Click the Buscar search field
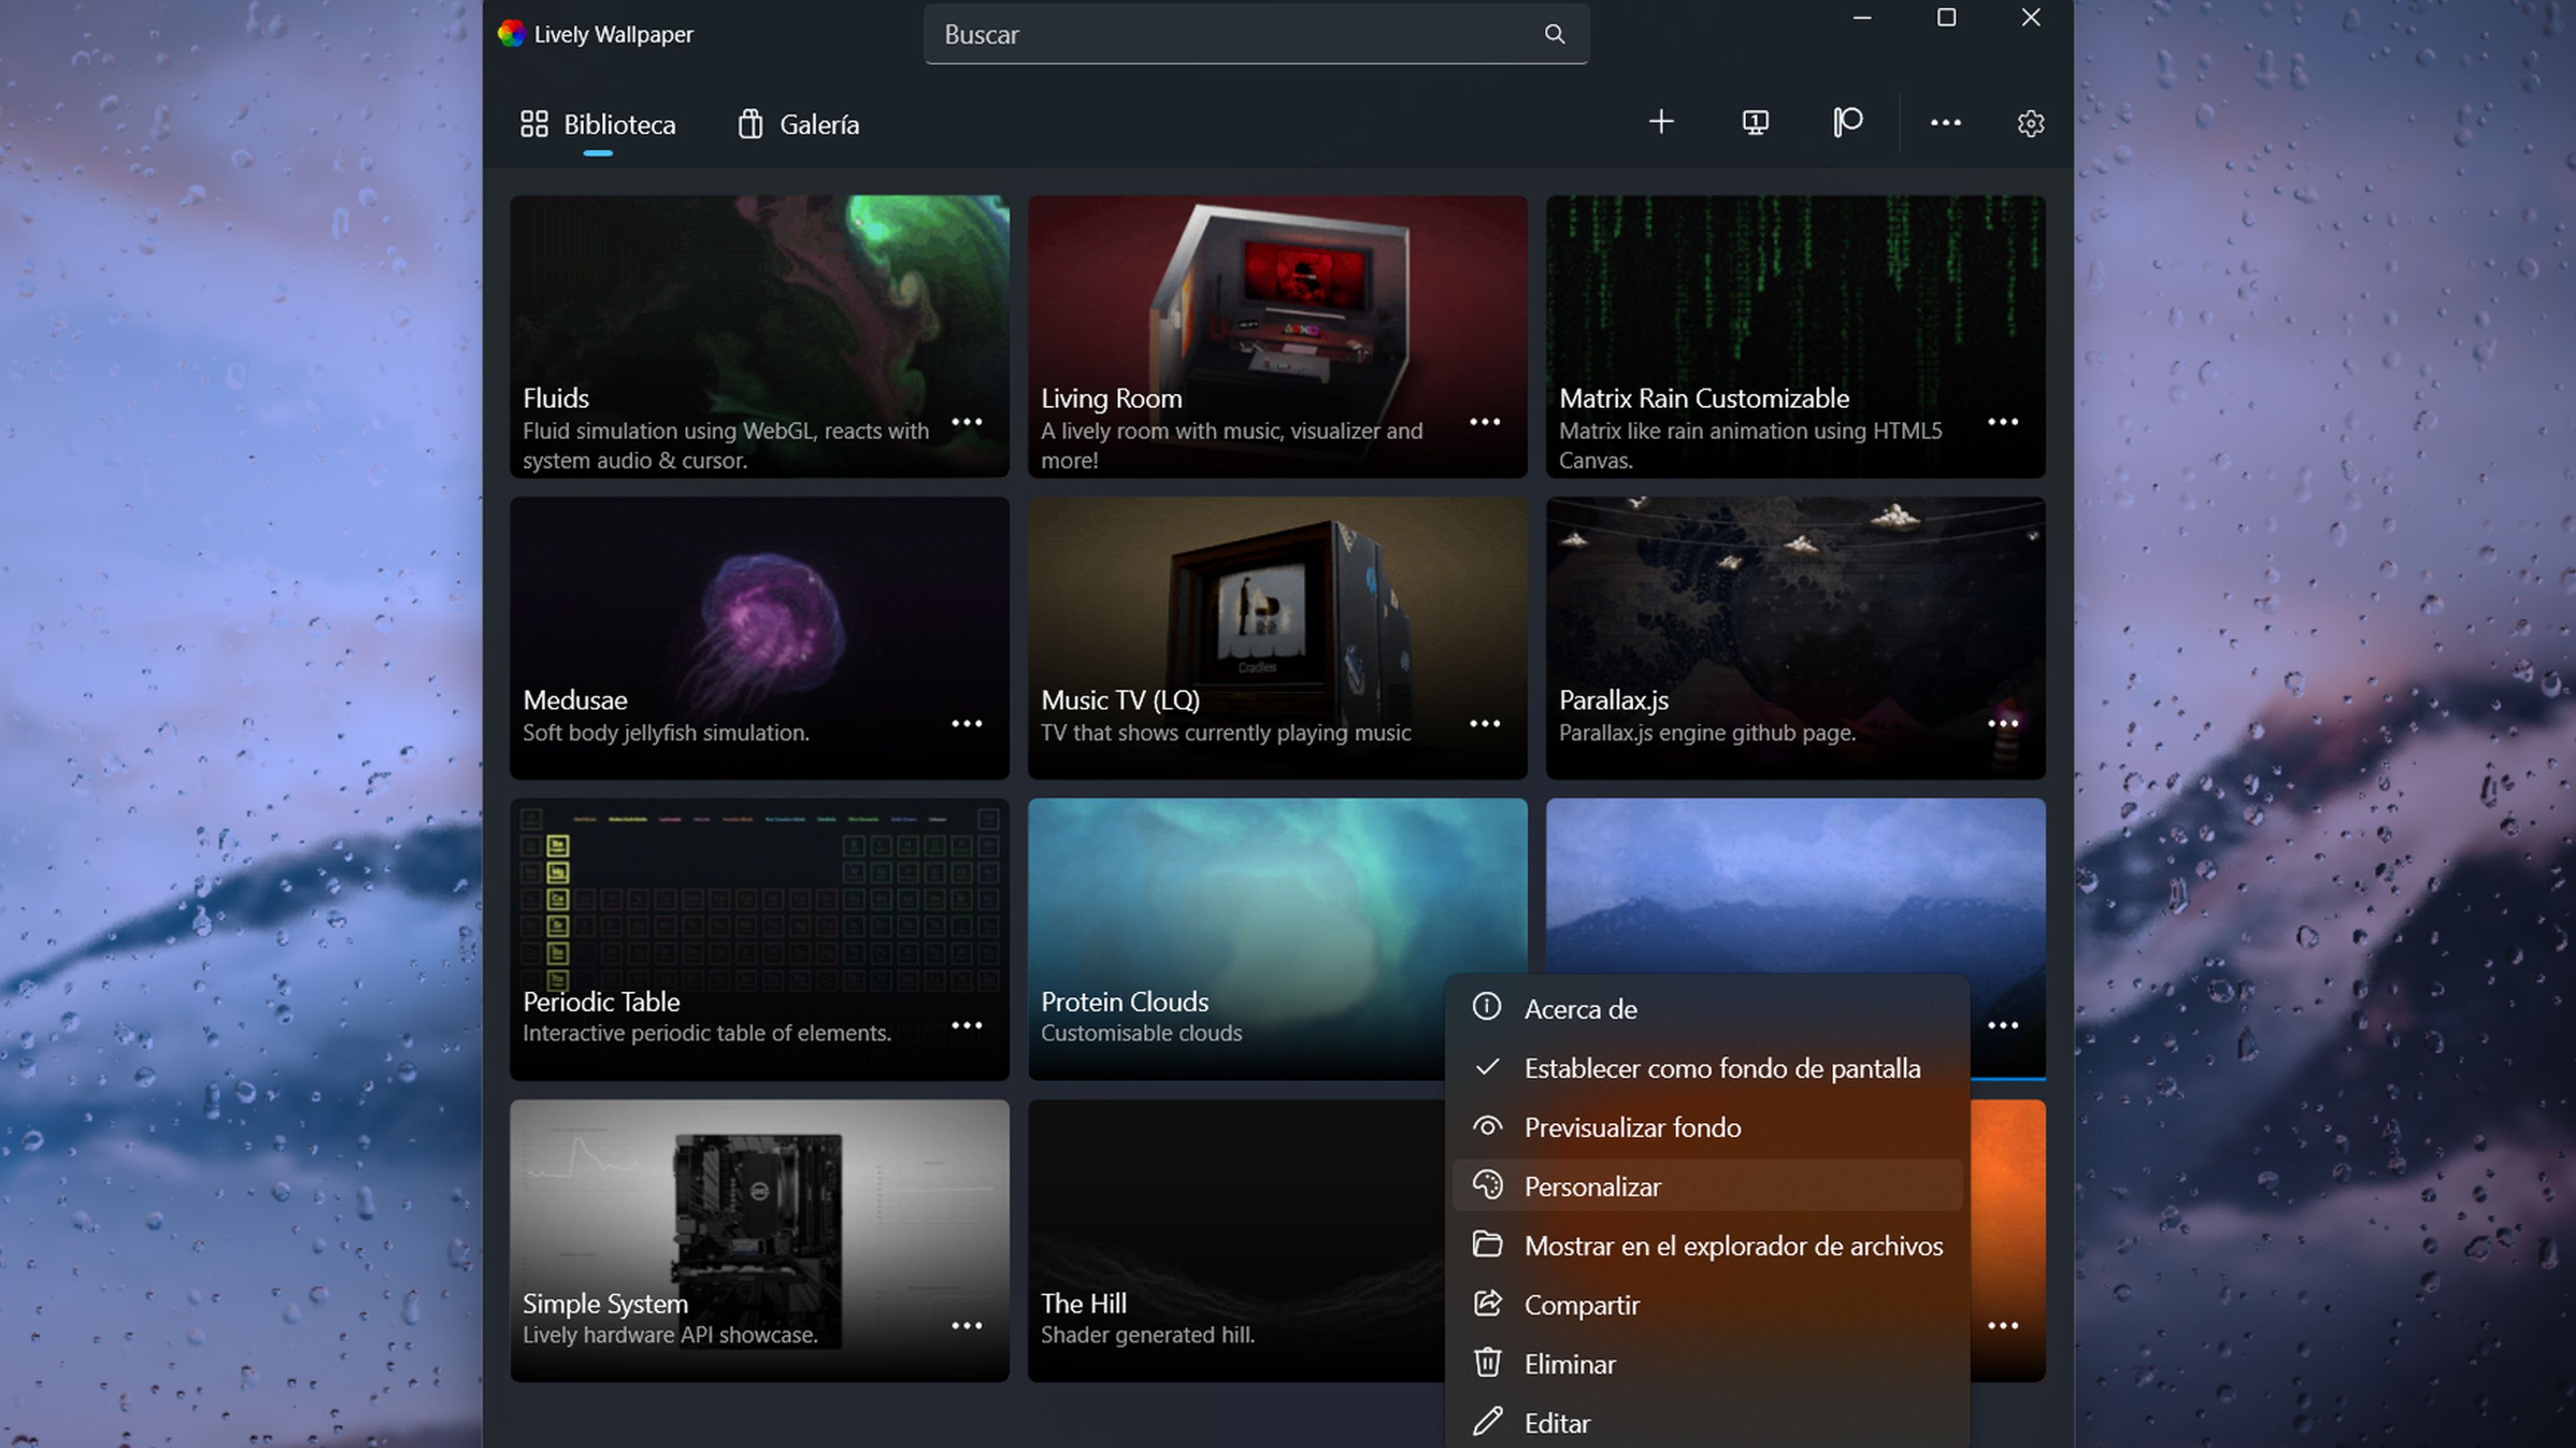 (x=1256, y=35)
